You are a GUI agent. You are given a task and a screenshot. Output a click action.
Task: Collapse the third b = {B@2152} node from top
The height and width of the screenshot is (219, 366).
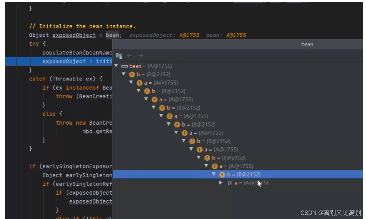pyautogui.click(x=153, y=107)
